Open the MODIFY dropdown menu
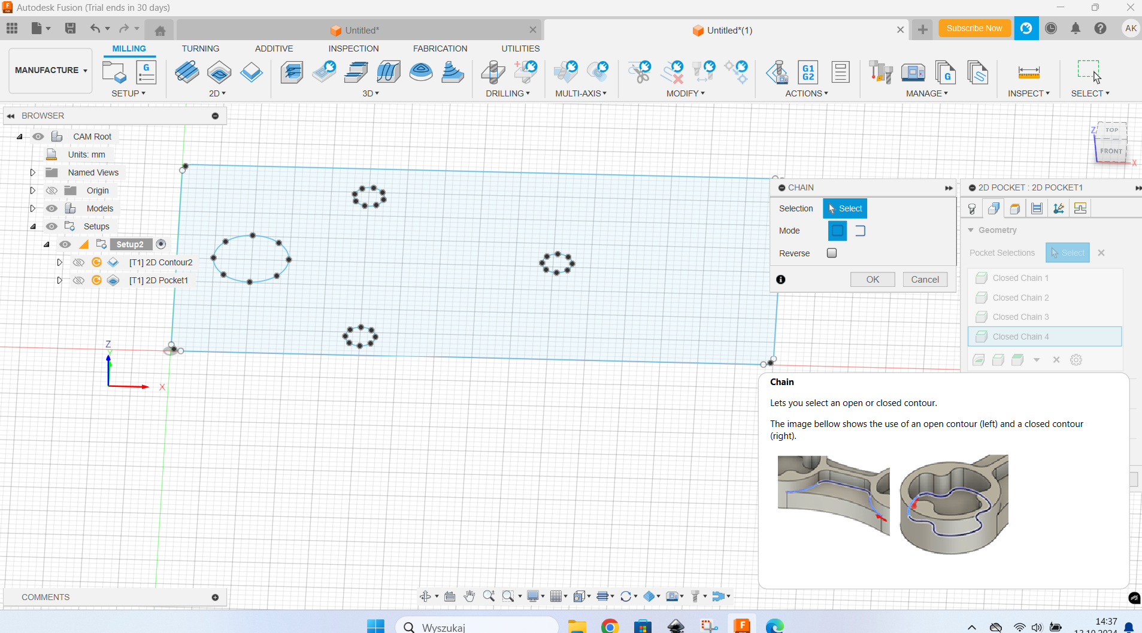 pos(686,93)
